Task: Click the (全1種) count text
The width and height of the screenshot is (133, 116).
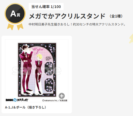Action: 116,16
